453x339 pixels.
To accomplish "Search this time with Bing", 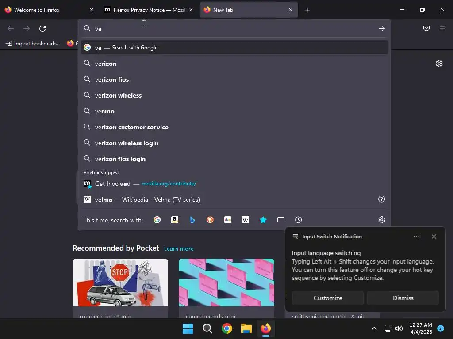I will [192, 220].
